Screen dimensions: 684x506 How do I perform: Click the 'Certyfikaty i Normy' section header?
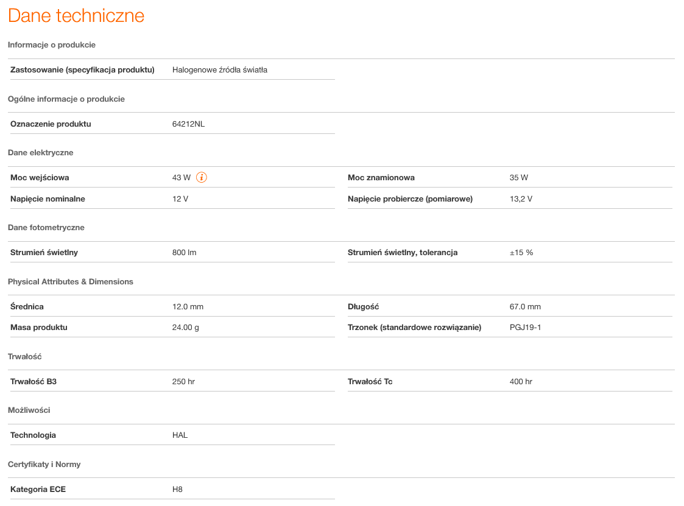(44, 465)
